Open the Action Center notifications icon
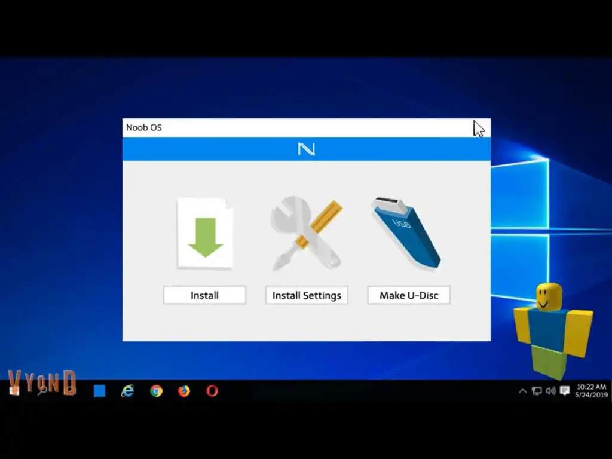612x459 pixels. pyautogui.click(x=565, y=391)
